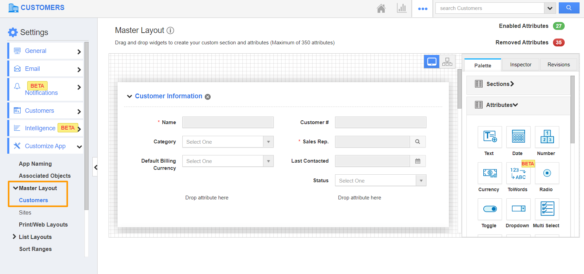Click the search Customers field

[x=490, y=8]
